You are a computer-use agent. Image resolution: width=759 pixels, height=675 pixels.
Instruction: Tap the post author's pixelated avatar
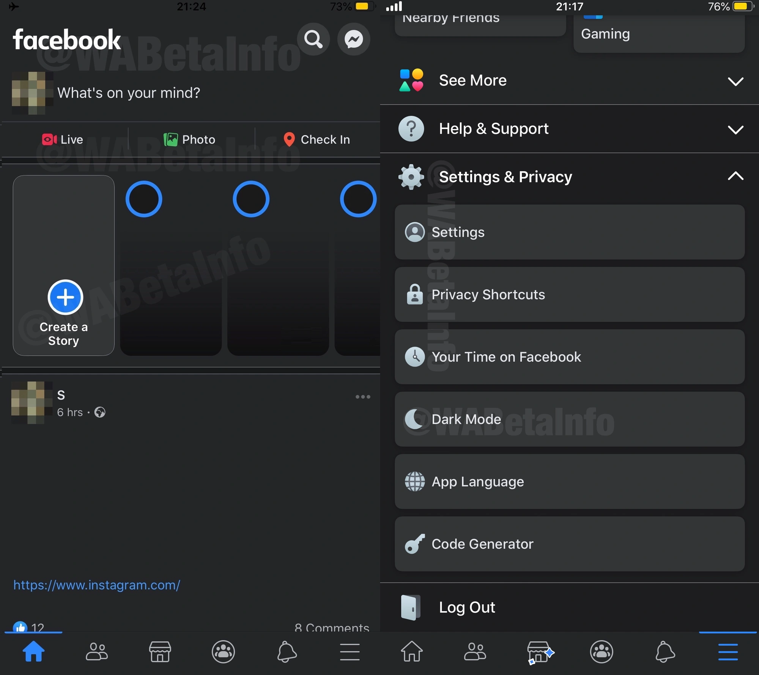point(32,402)
